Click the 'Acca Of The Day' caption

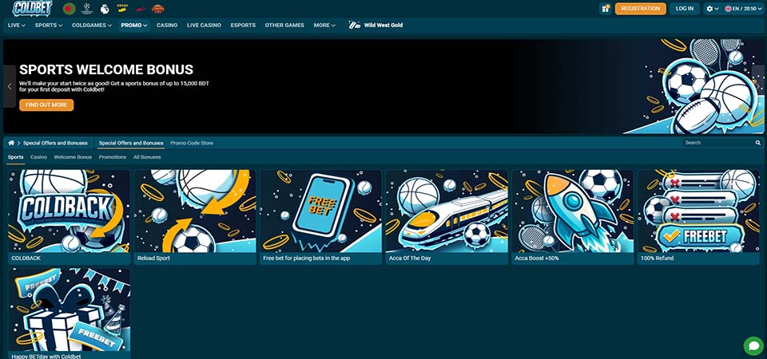(x=410, y=258)
